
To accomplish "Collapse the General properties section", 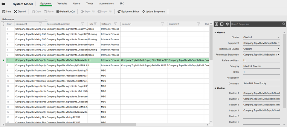I will click(215, 33).
